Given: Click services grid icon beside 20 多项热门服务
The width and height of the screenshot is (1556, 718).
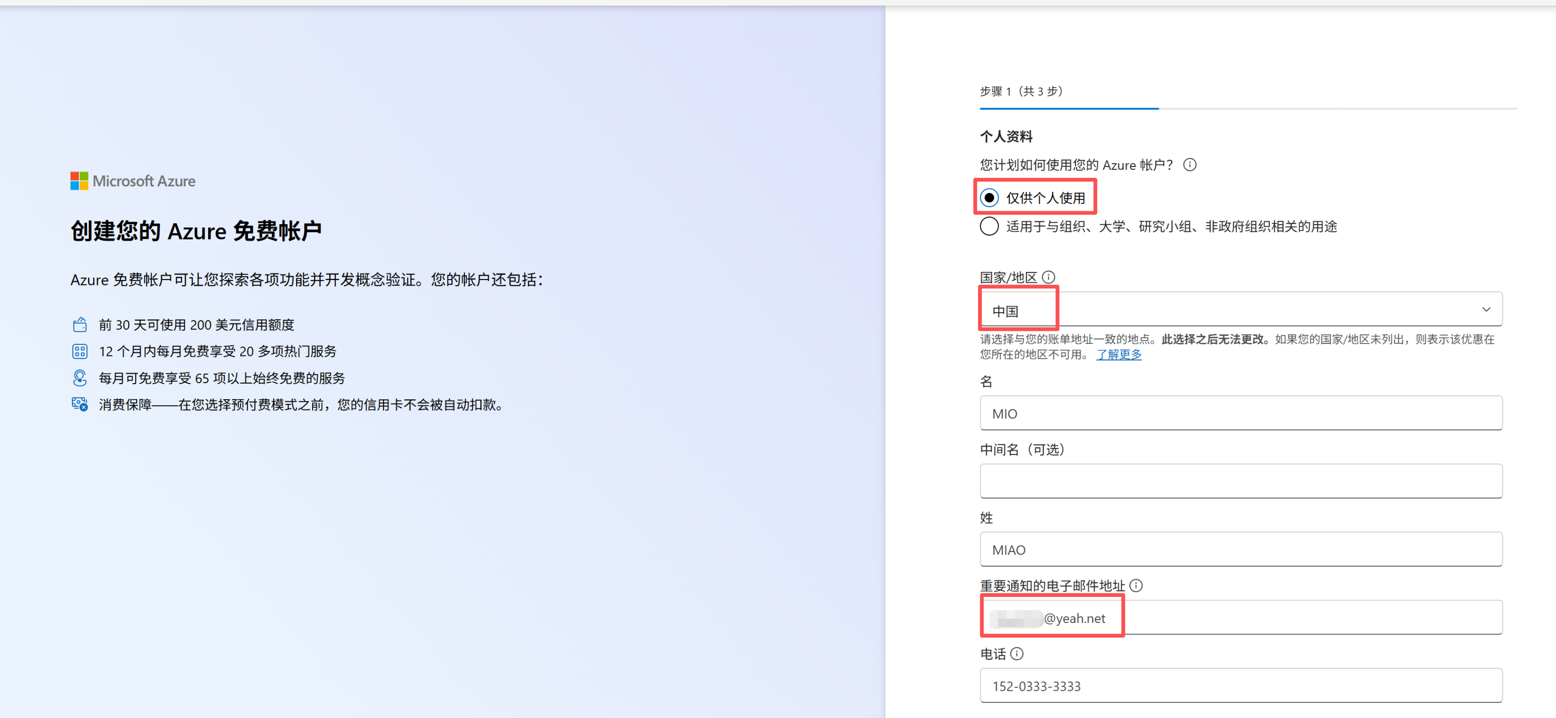Looking at the screenshot, I should (x=79, y=351).
